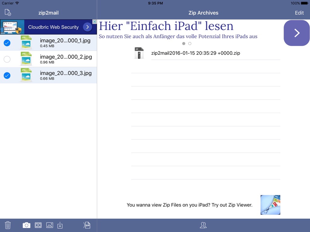
Task: Click the zip2mail title
Action: tap(48, 13)
